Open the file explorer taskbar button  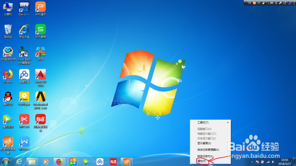[32, 162]
